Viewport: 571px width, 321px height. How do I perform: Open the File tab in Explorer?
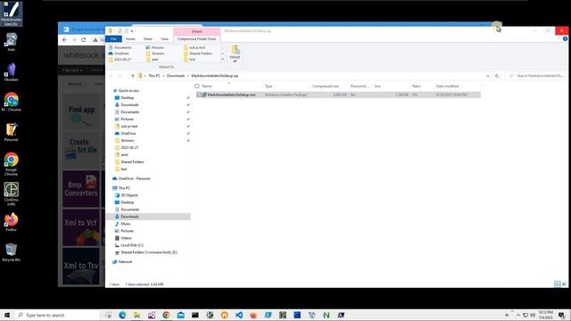(x=113, y=38)
